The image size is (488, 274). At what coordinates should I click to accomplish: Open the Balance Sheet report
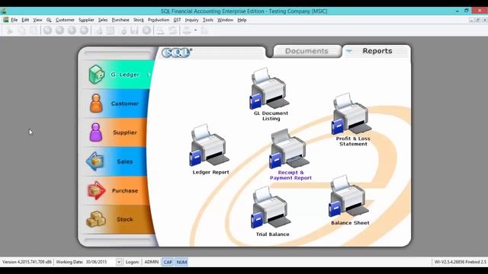[x=350, y=199]
